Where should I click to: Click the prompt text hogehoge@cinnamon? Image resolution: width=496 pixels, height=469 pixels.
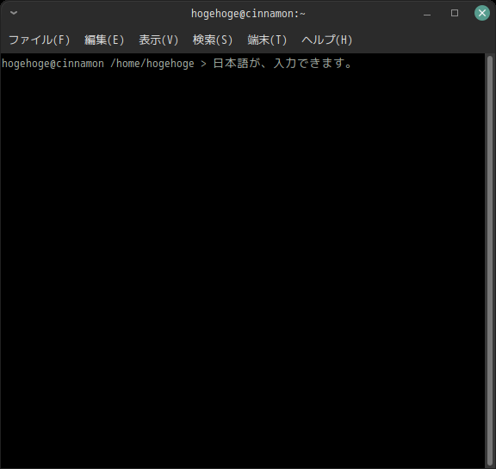(53, 64)
